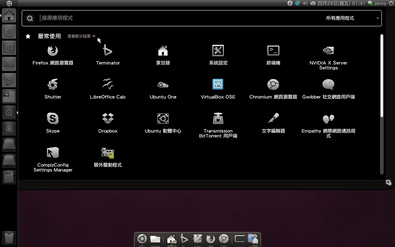Open Vim from the bottom dock
This screenshot has height=247, width=395.
198,239
